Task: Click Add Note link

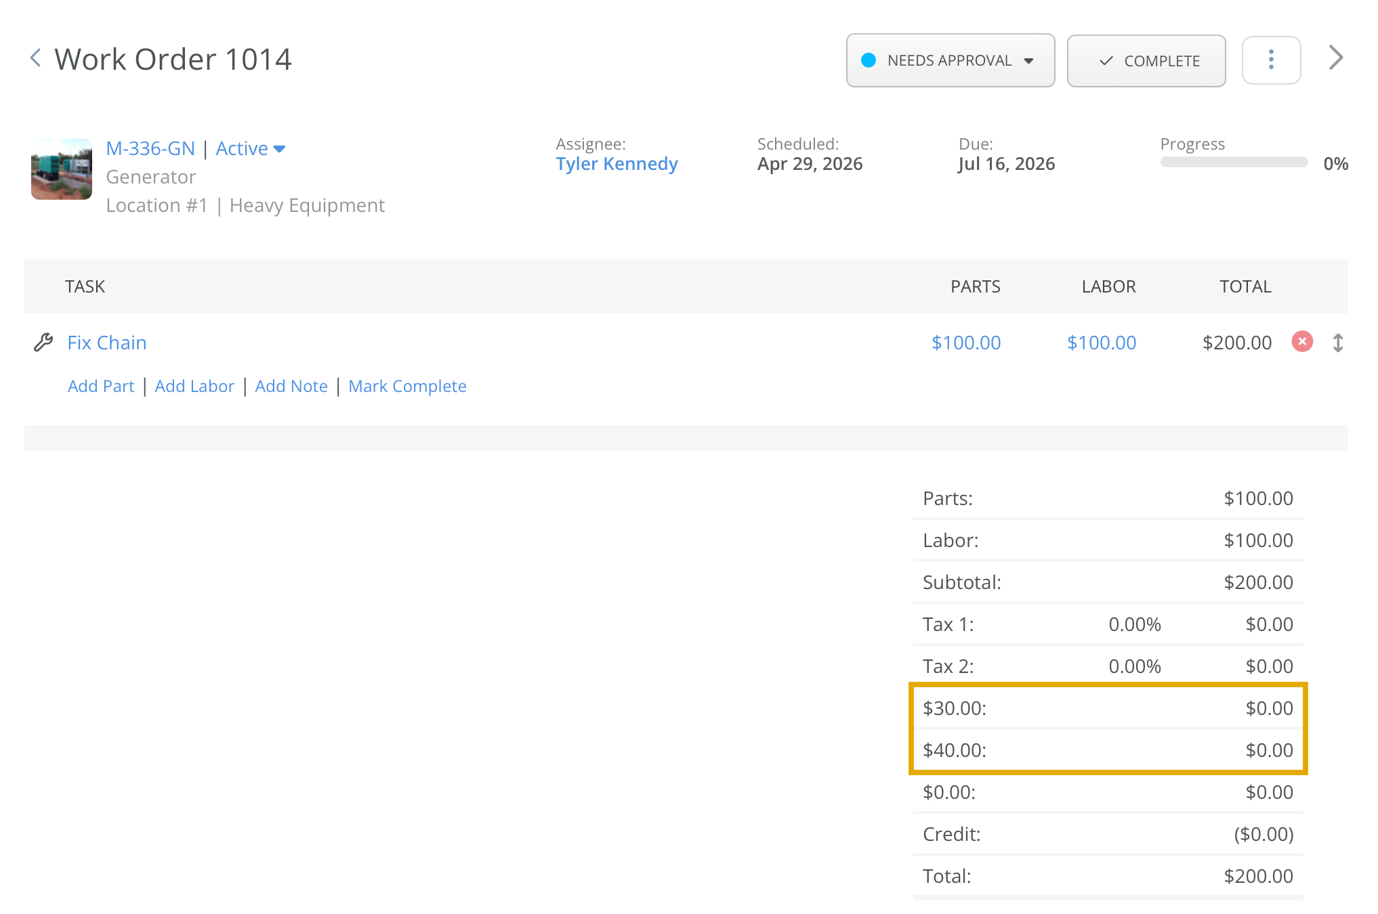Action: pos(291,386)
